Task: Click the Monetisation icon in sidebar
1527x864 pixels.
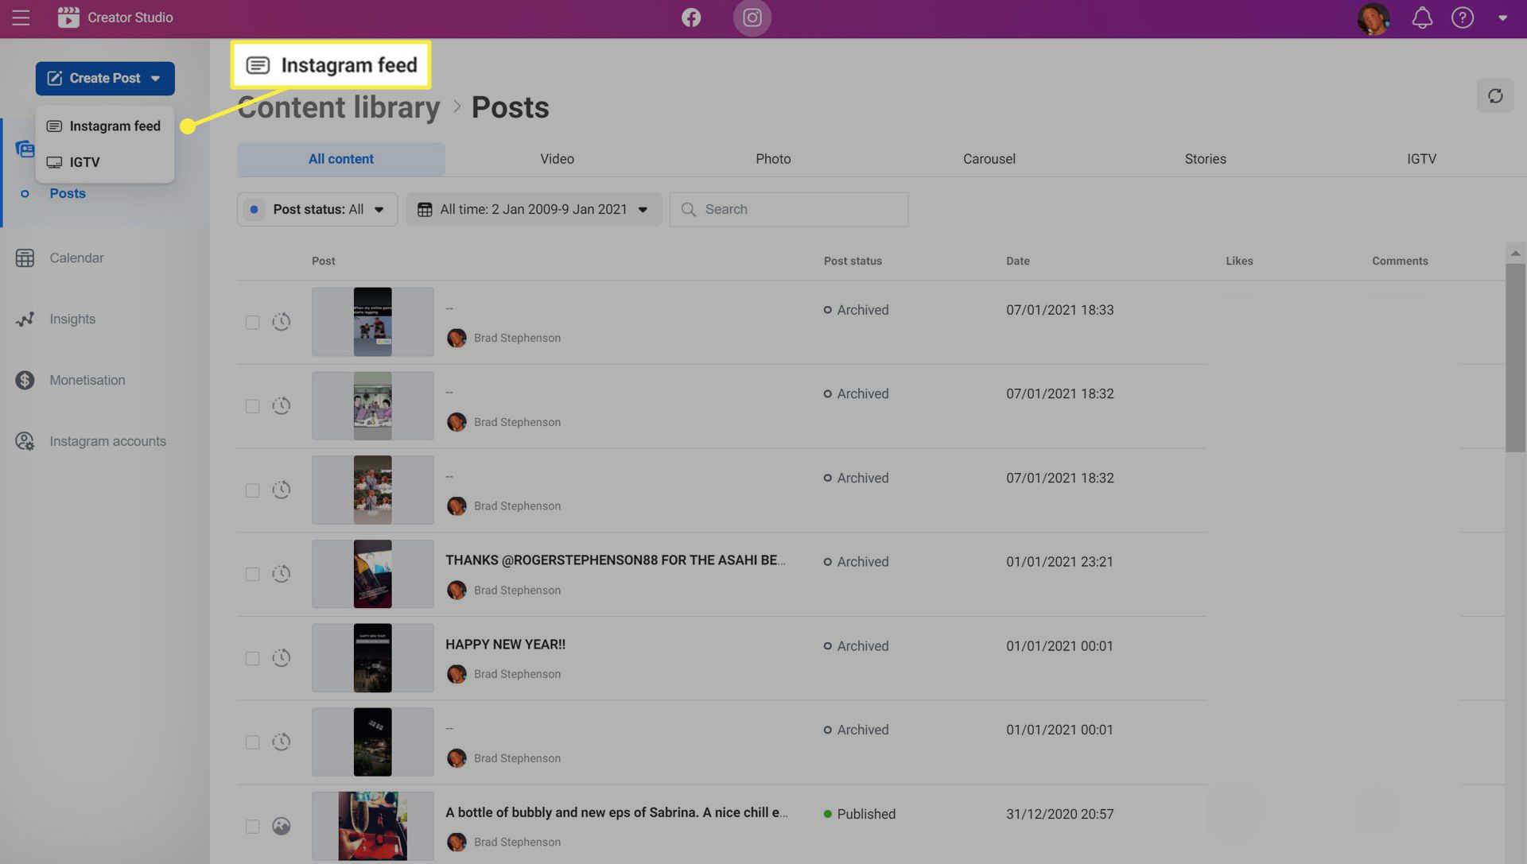Action: coord(25,380)
